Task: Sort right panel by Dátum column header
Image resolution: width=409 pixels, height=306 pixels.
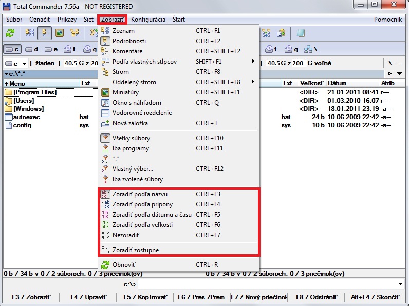Action: coord(352,83)
